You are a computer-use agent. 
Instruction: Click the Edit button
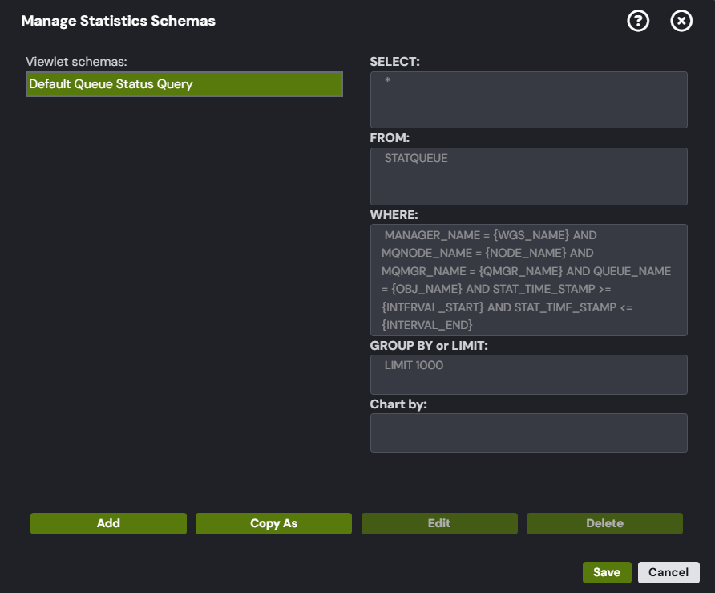pyautogui.click(x=439, y=523)
